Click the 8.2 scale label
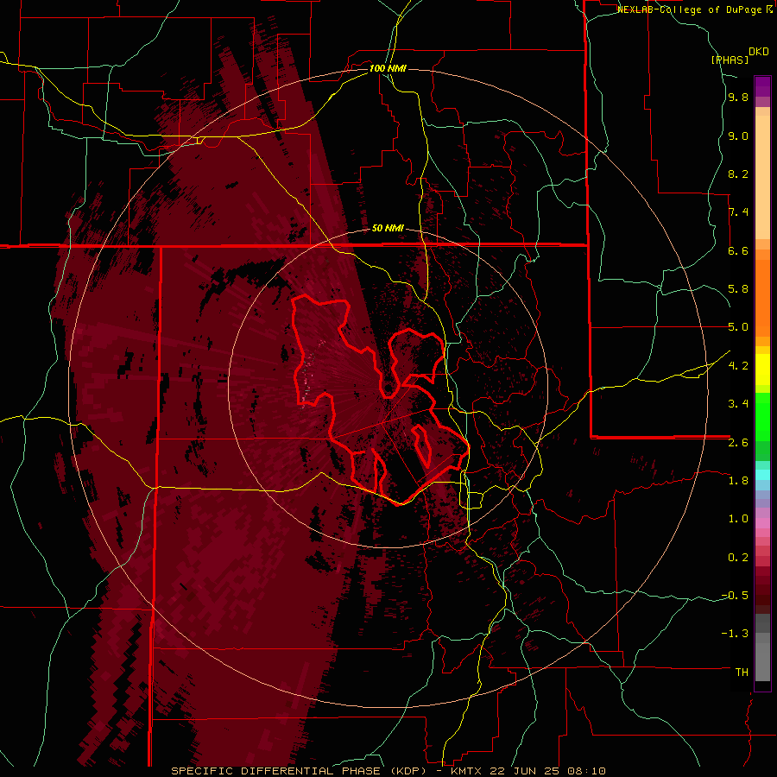 pyautogui.click(x=738, y=174)
